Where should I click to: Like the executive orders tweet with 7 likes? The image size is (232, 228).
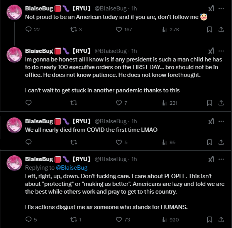[120, 103]
